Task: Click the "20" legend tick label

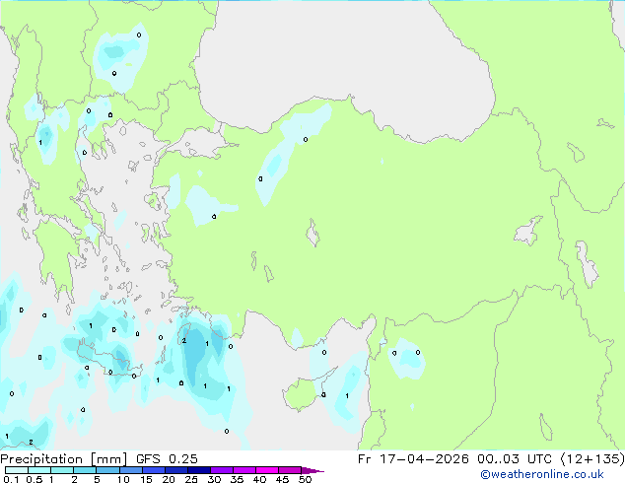Action: tap(169, 479)
